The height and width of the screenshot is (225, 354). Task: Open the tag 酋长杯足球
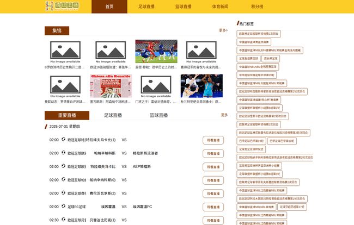coord(271,59)
